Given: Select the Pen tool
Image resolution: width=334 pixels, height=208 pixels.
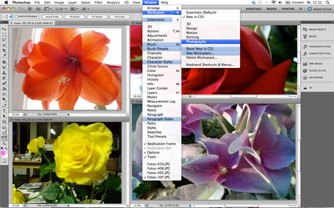Looking at the screenshot, I should (4, 105).
